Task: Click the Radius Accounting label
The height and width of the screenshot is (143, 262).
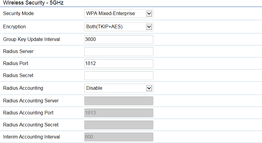Action: (23, 88)
